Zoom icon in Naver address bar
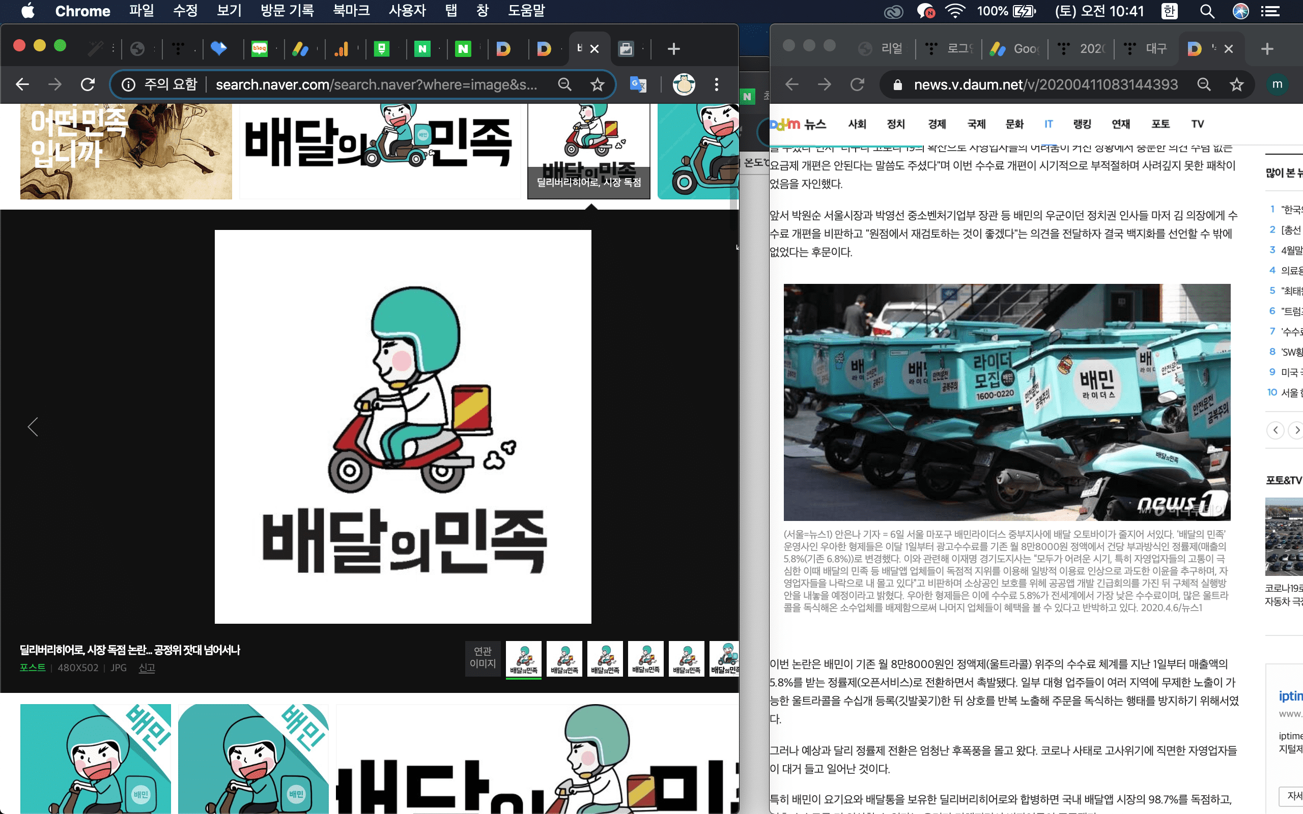 pyautogui.click(x=564, y=84)
